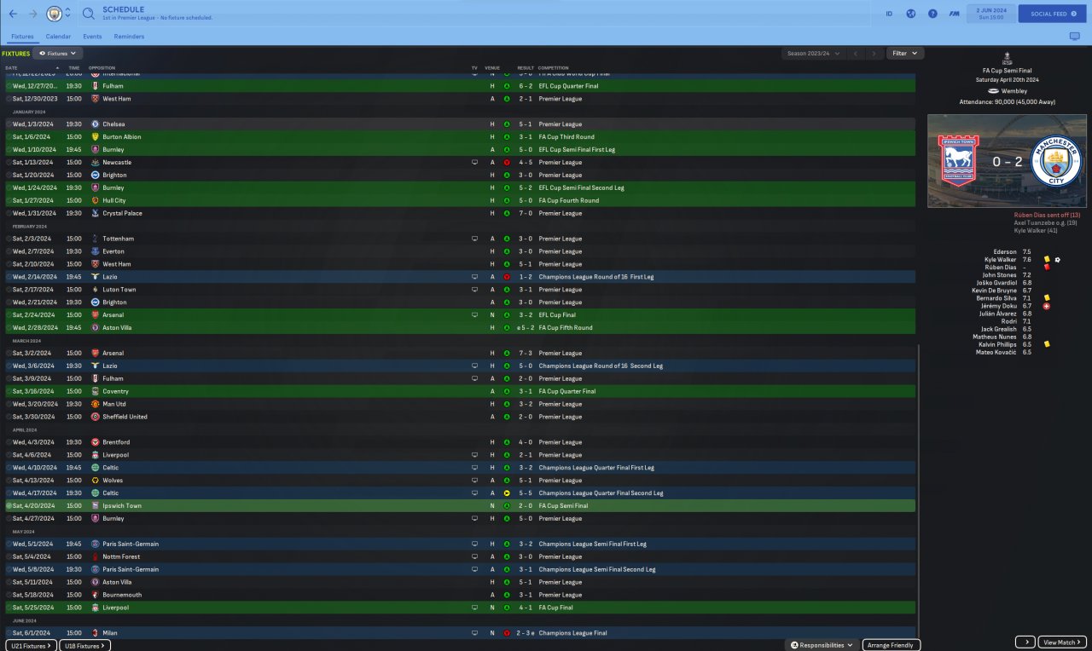Open the search magnifying glass
This screenshot has width=1092, height=651.
pos(89,14)
